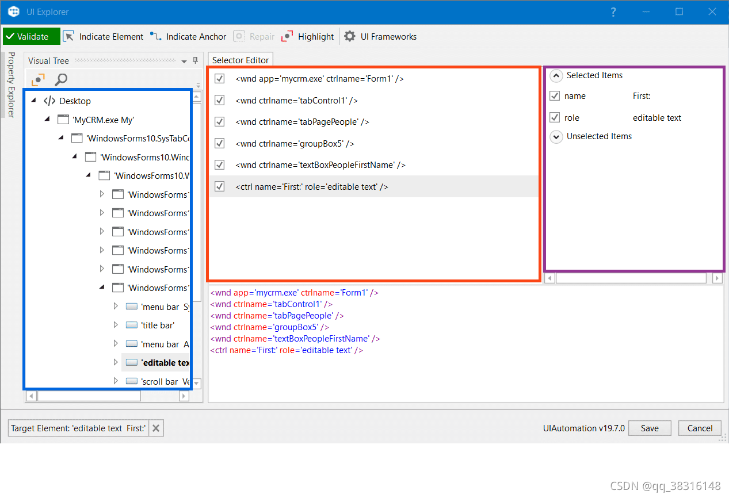The height and width of the screenshot is (498, 729).
Task: Clear target element with X button
Action: click(x=157, y=428)
